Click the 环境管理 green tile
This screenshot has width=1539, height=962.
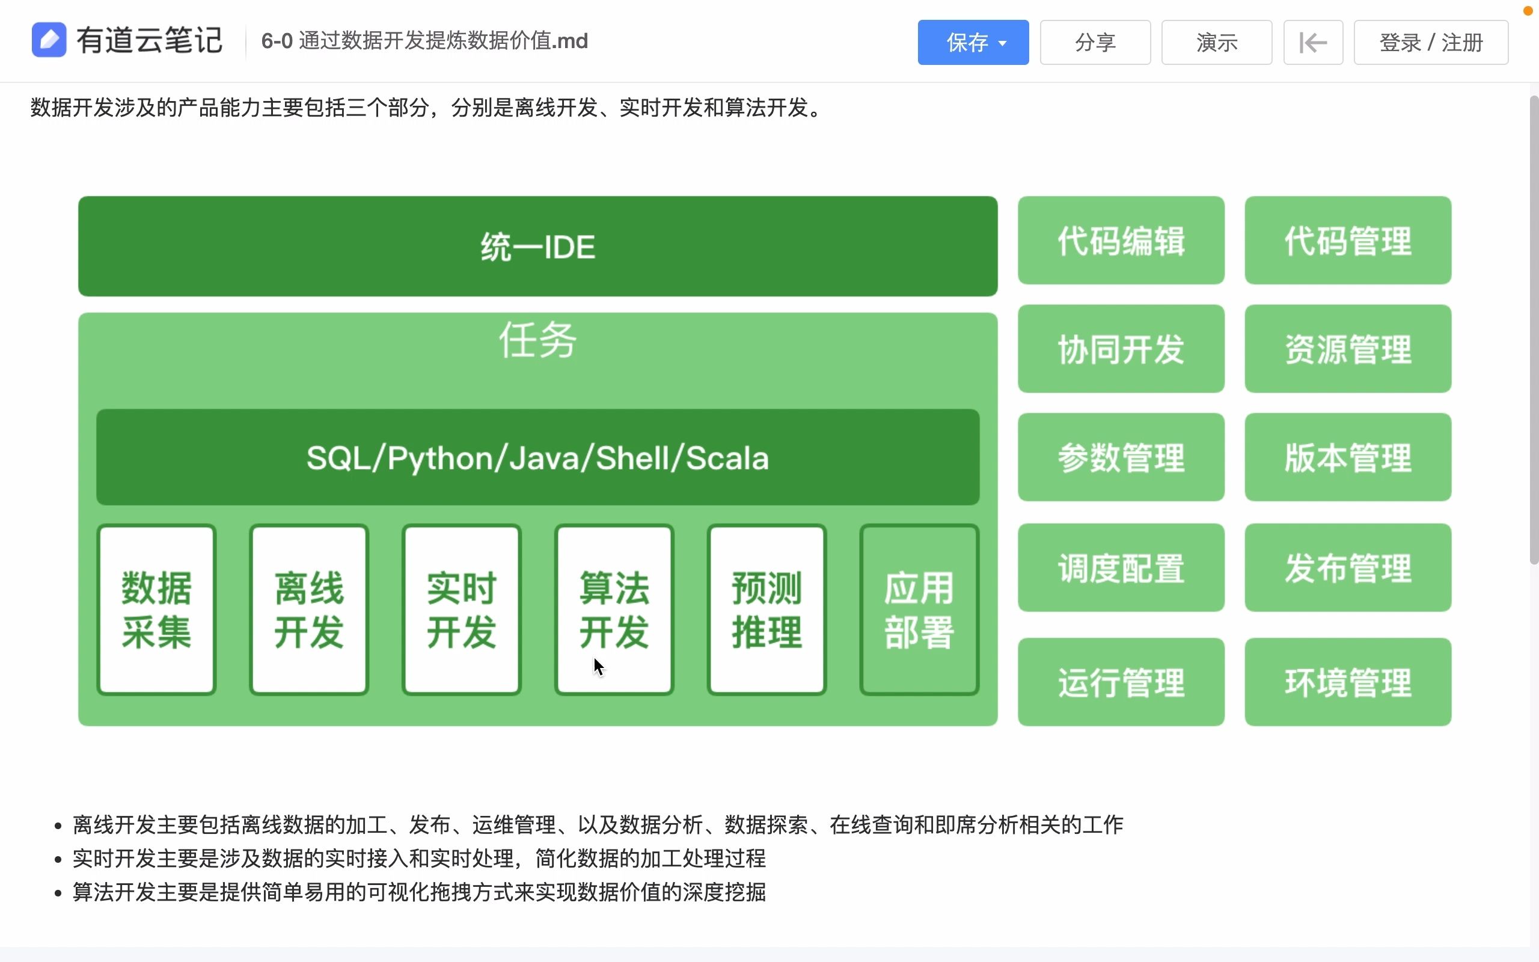(1348, 682)
